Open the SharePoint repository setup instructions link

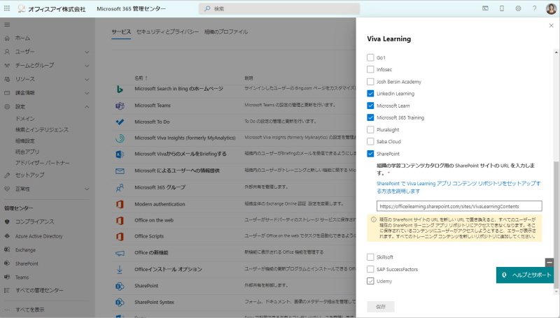click(458, 187)
